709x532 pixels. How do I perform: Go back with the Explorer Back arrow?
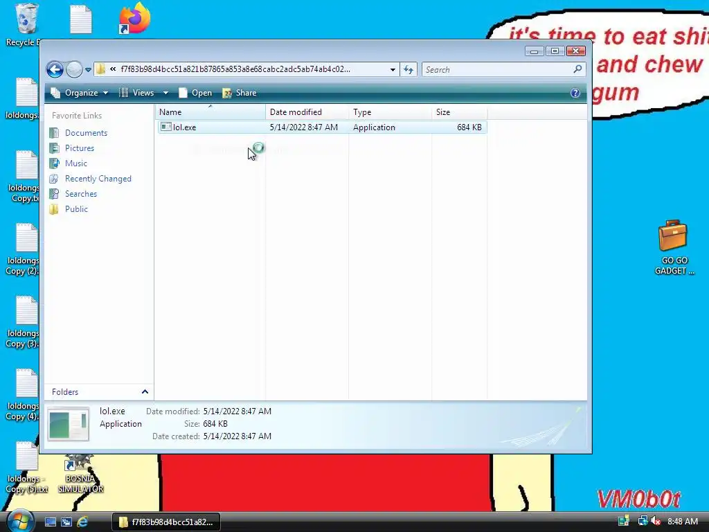point(55,70)
